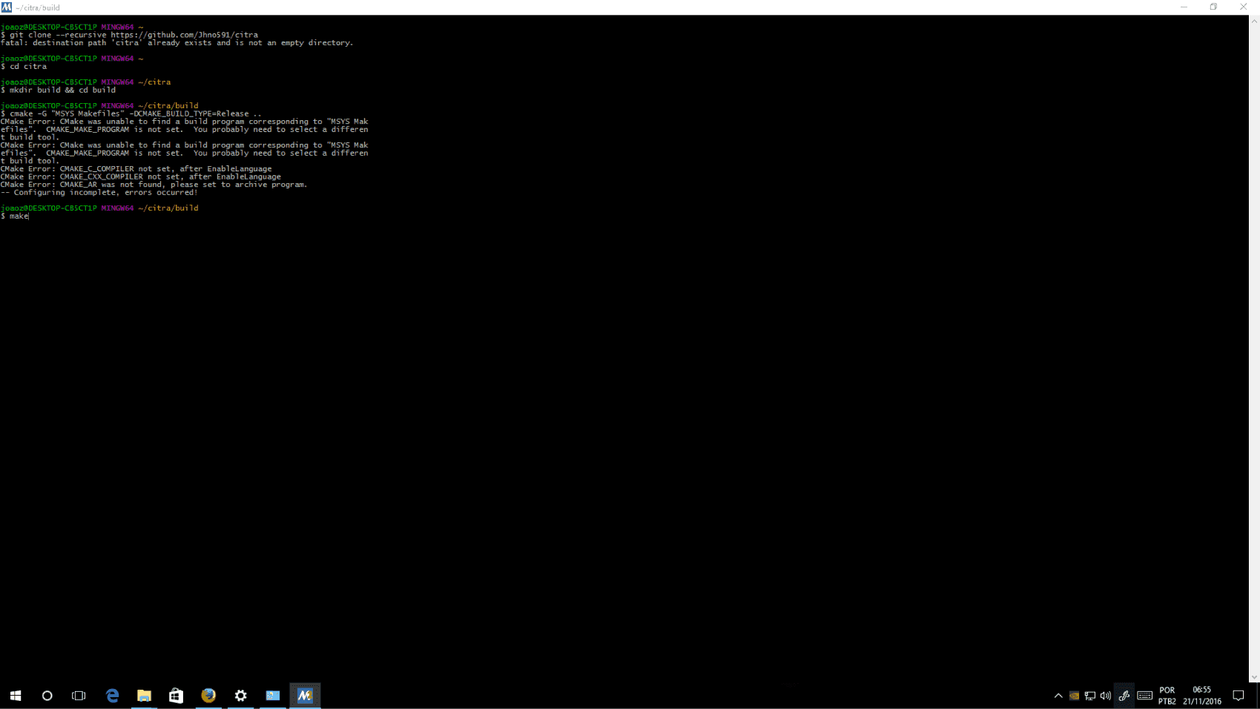1260x709 pixels.
Task: Open the network status tray icon
Action: coord(1090,696)
